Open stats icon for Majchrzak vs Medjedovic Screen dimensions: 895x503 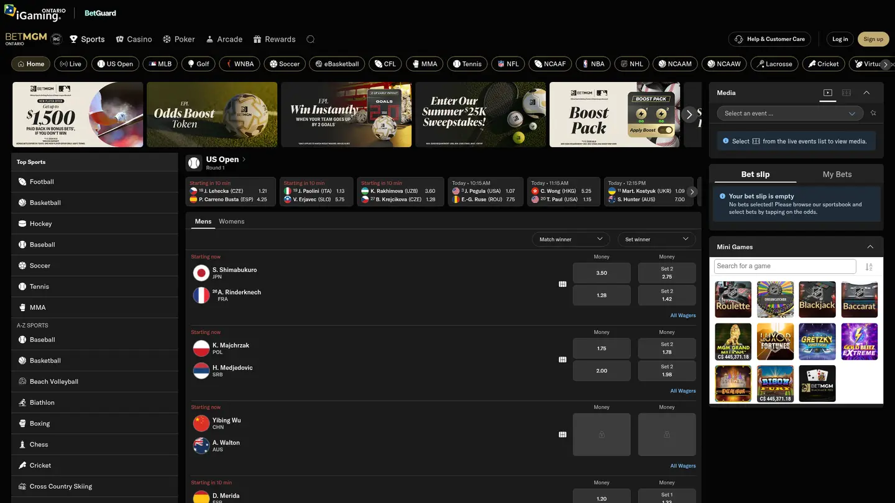pos(562,360)
